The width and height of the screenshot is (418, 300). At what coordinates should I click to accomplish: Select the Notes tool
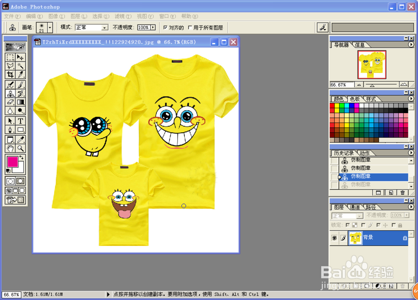10,140
